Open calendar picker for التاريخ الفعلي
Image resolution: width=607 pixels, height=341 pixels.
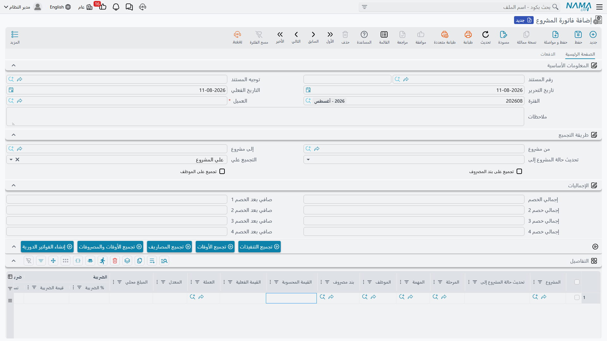(x=11, y=90)
